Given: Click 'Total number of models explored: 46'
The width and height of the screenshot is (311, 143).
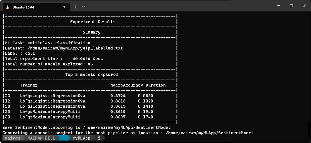Looking at the screenshot, I should (49, 64).
